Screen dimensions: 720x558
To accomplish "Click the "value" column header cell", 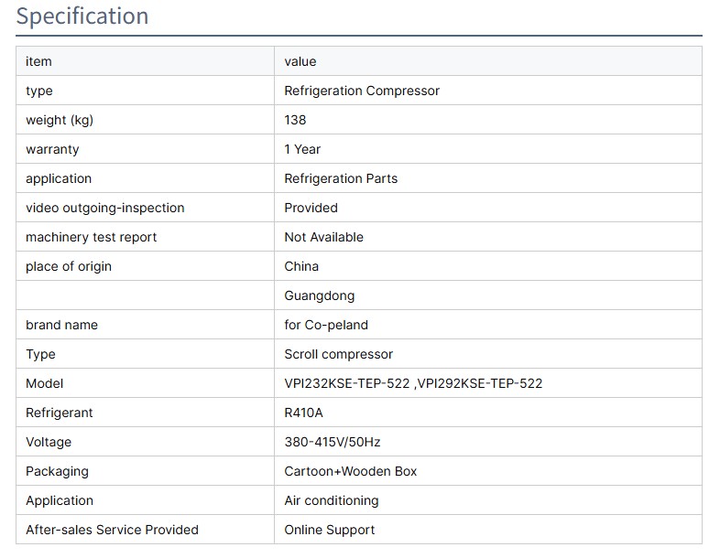I will point(300,61).
